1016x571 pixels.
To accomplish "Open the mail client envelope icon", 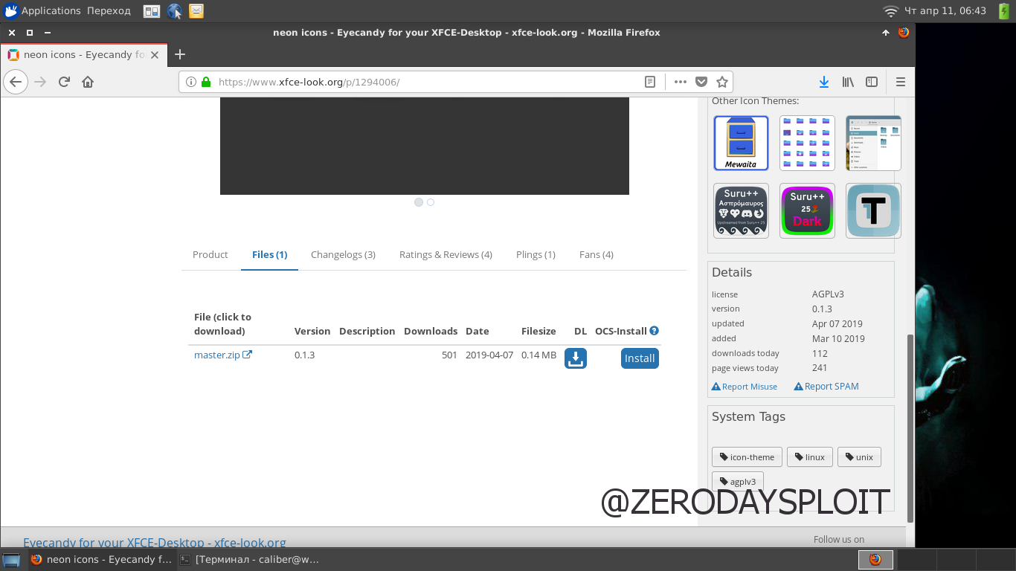I will pos(196,10).
